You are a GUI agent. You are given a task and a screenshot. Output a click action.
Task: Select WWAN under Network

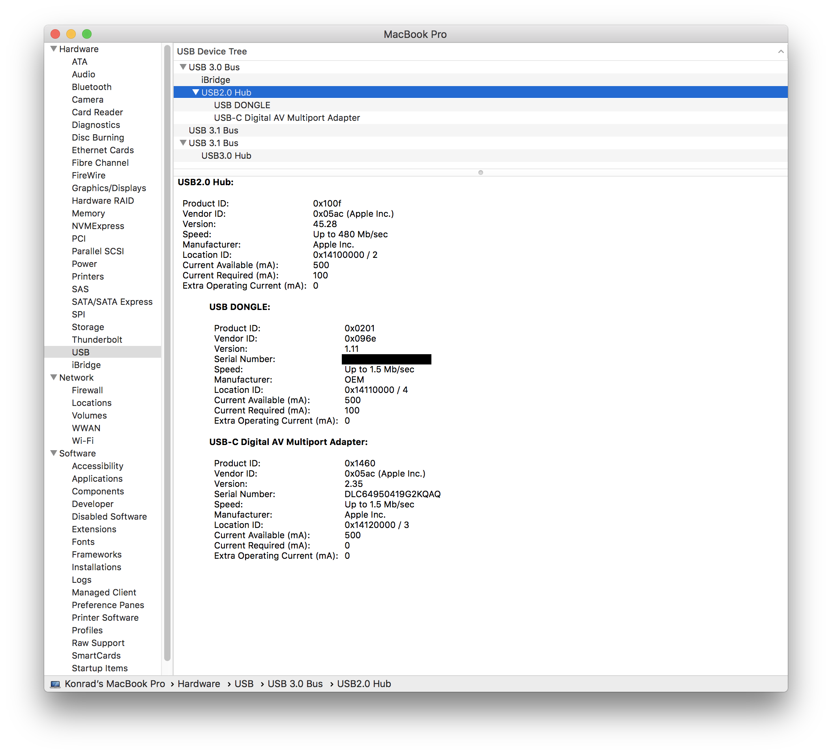86,428
